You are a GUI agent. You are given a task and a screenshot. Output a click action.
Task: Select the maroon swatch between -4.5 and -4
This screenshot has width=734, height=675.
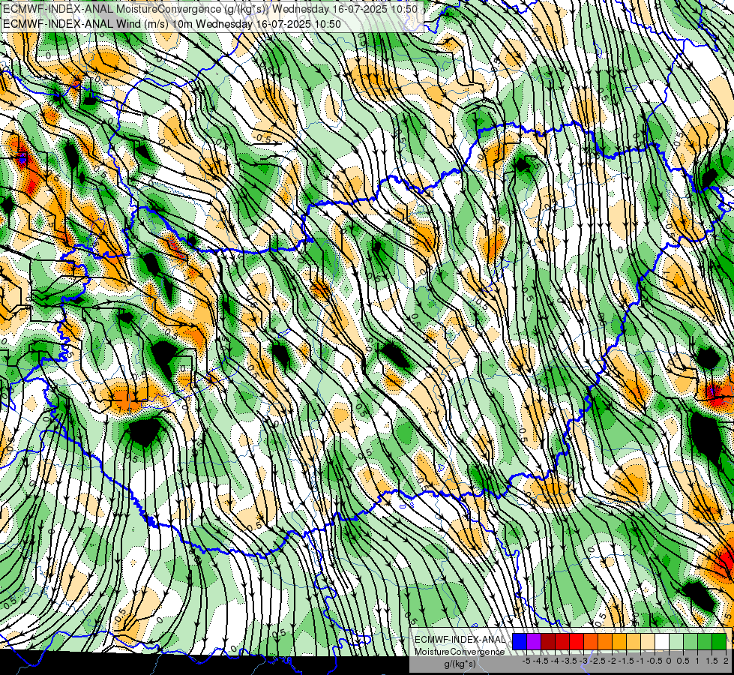pyautogui.click(x=548, y=641)
